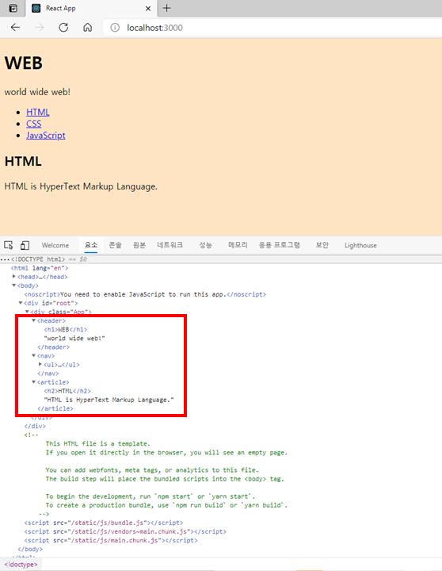The image size is (442, 571).
Task: Click the closing </nav> tag line
Action: click(48, 374)
